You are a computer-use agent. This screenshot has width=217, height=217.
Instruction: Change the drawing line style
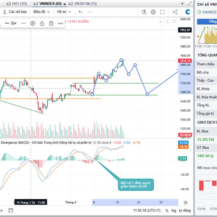click(24, 23)
